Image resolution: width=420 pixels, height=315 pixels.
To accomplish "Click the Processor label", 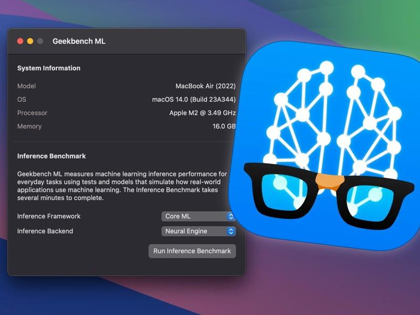I will (32, 113).
